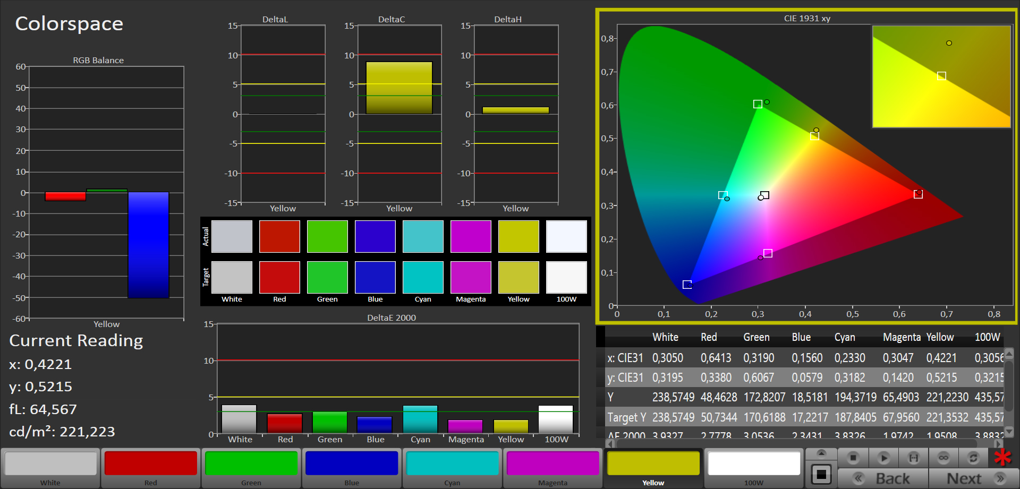Click the large black square pattern icon
The height and width of the screenshot is (489, 1020).
[x=821, y=474]
